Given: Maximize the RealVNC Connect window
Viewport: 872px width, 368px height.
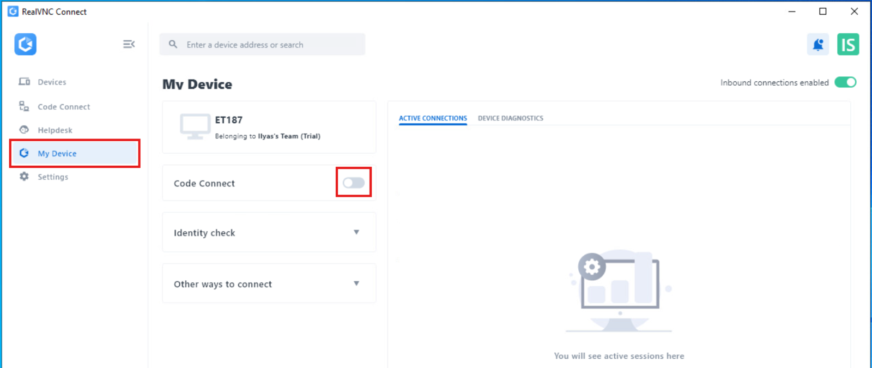Looking at the screenshot, I should (x=823, y=11).
